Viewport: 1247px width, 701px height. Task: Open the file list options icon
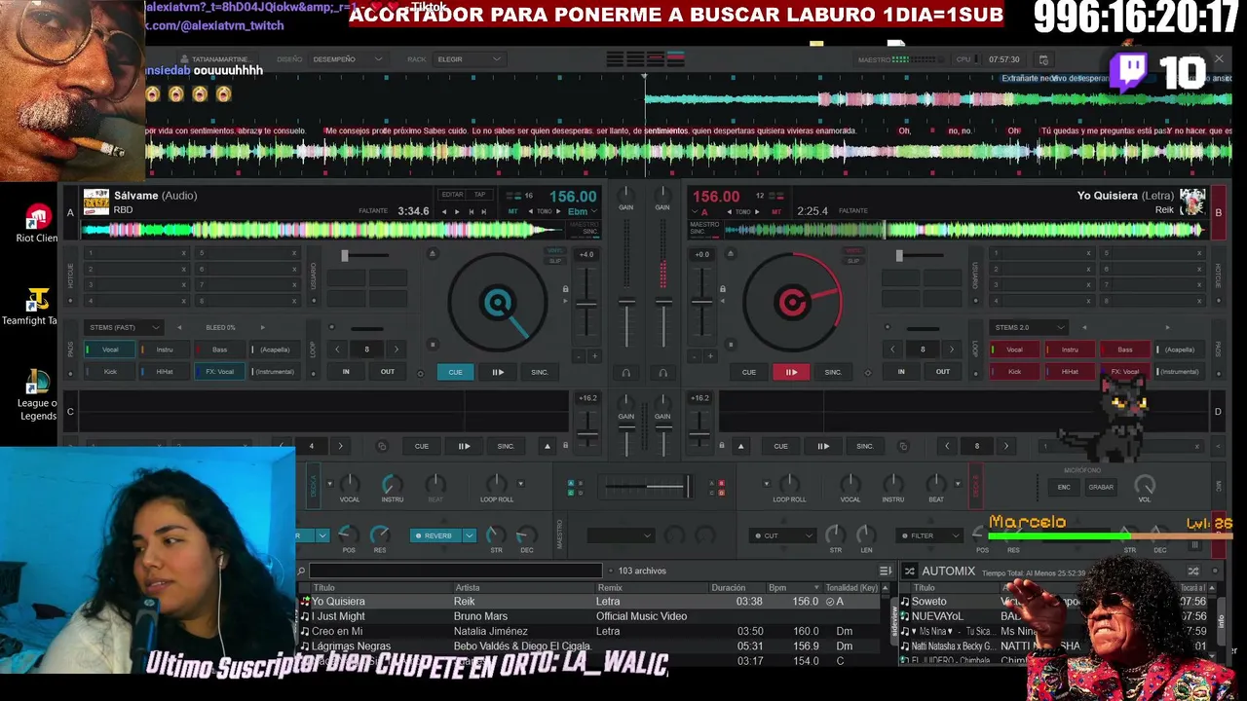click(x=885, y=571)
